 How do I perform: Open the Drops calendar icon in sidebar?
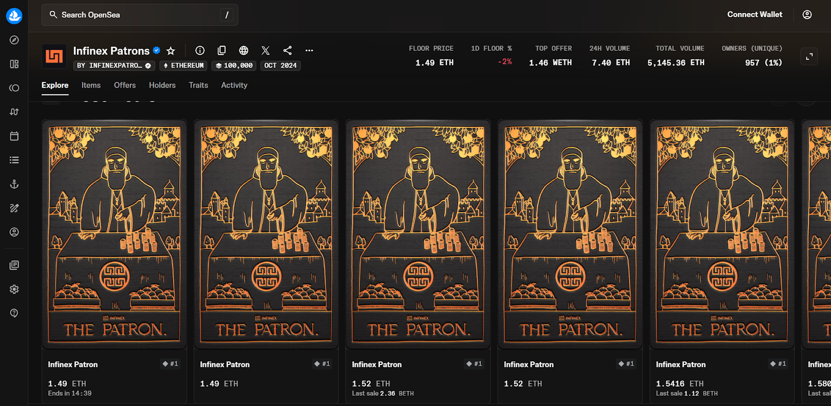(14, 136)
